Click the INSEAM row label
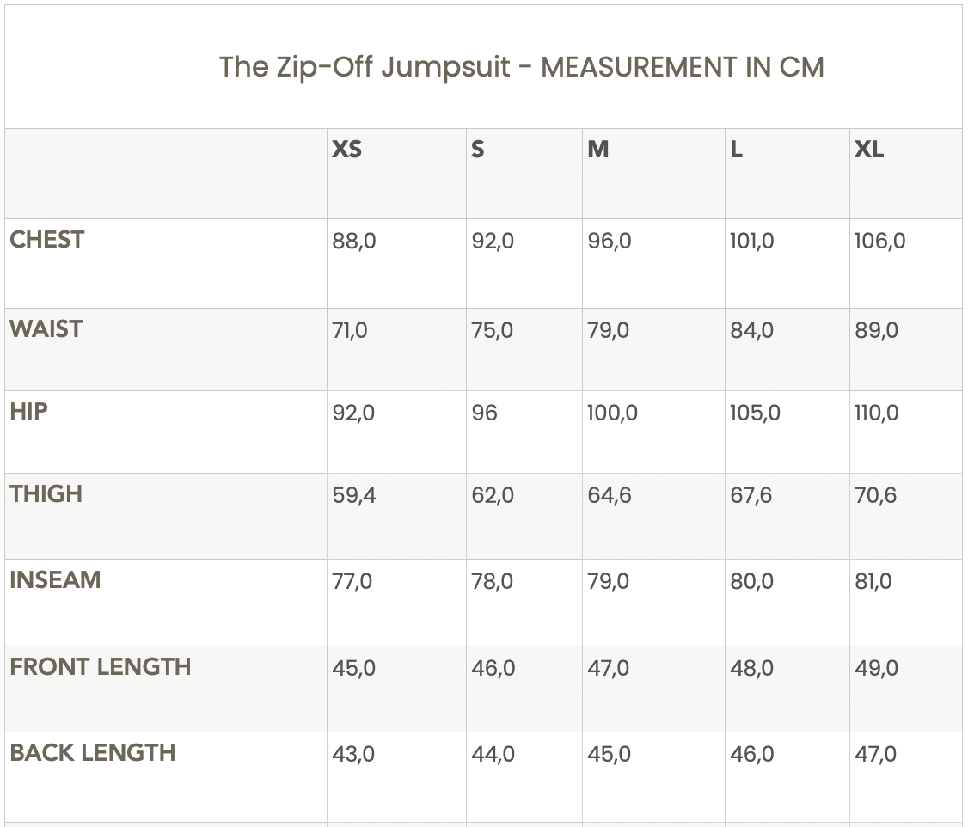 (55, 580)
